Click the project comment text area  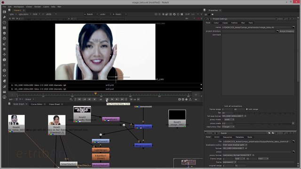pos(258,65)
